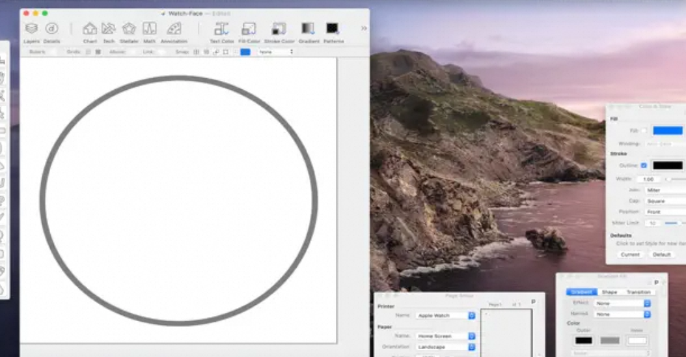The width and height of the screenshot is (686, 357).
Task: Click the black Outline color well
Action: pyautogui.click(x=668, y=165)
